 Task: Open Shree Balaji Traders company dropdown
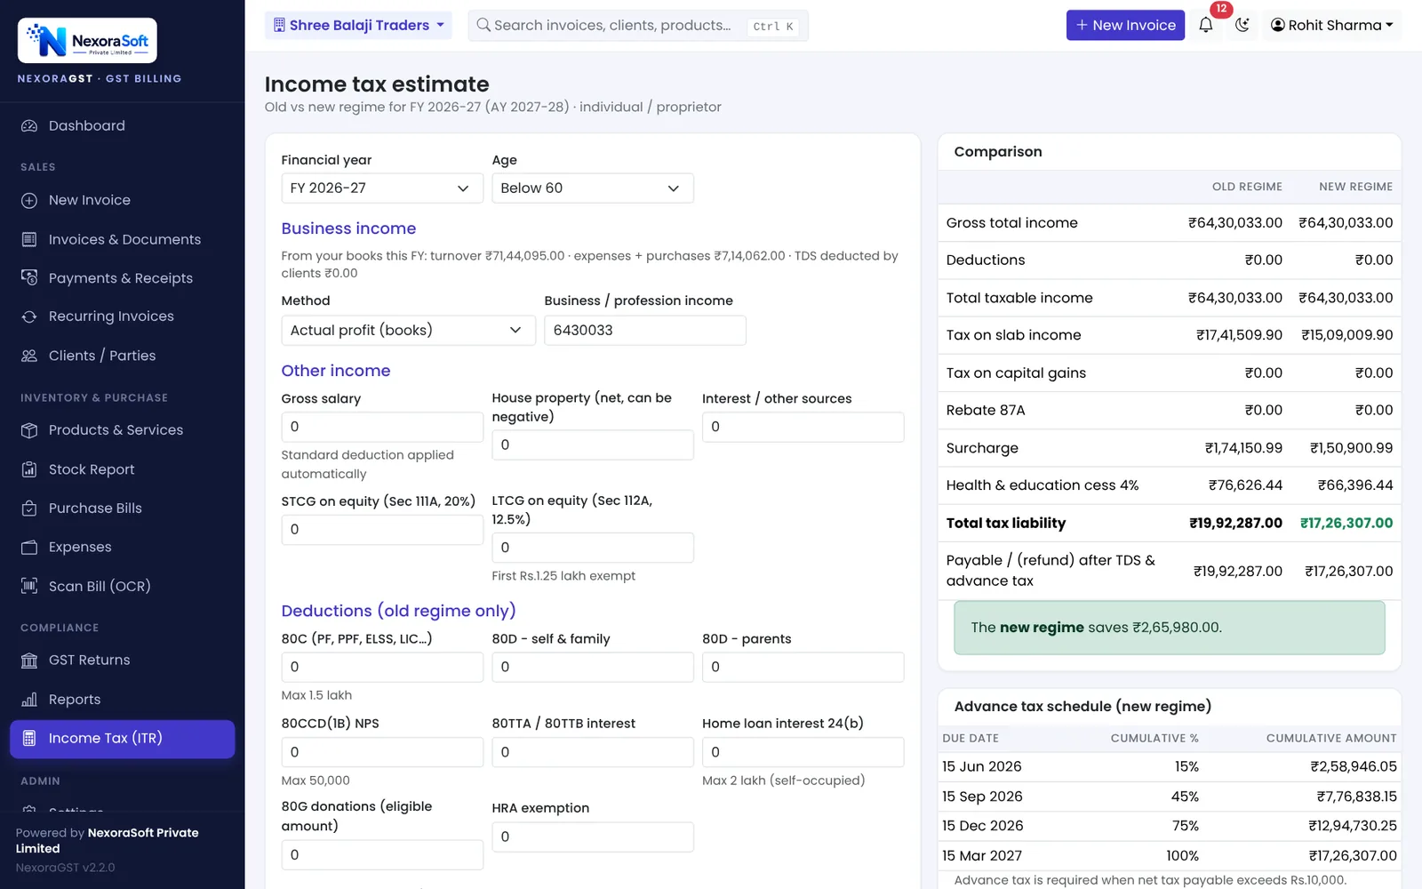(x=358, y=25)
